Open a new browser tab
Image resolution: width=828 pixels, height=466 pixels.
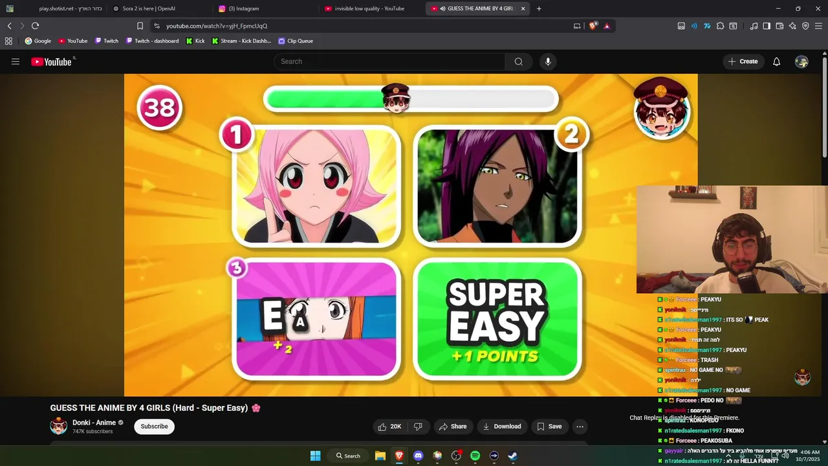pos(539,8)
